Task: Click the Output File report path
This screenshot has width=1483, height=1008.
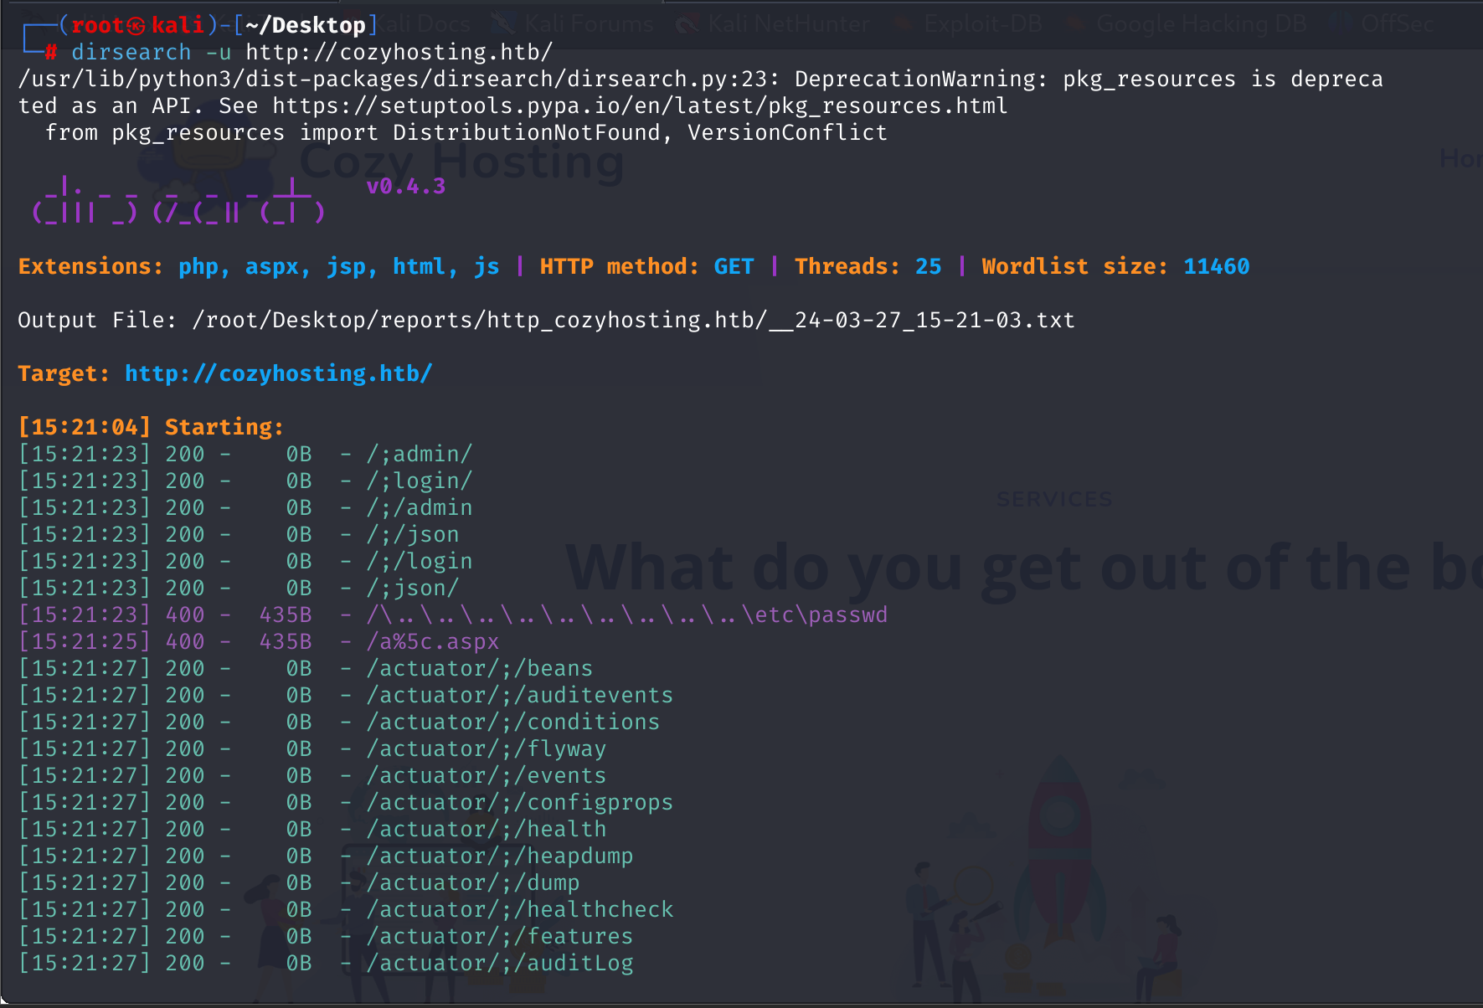Action: (633, 321)
